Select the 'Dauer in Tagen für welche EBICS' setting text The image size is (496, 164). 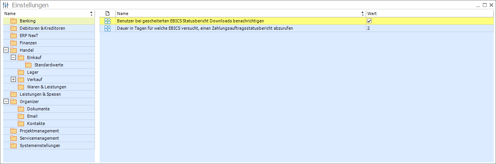coord(205,28)
